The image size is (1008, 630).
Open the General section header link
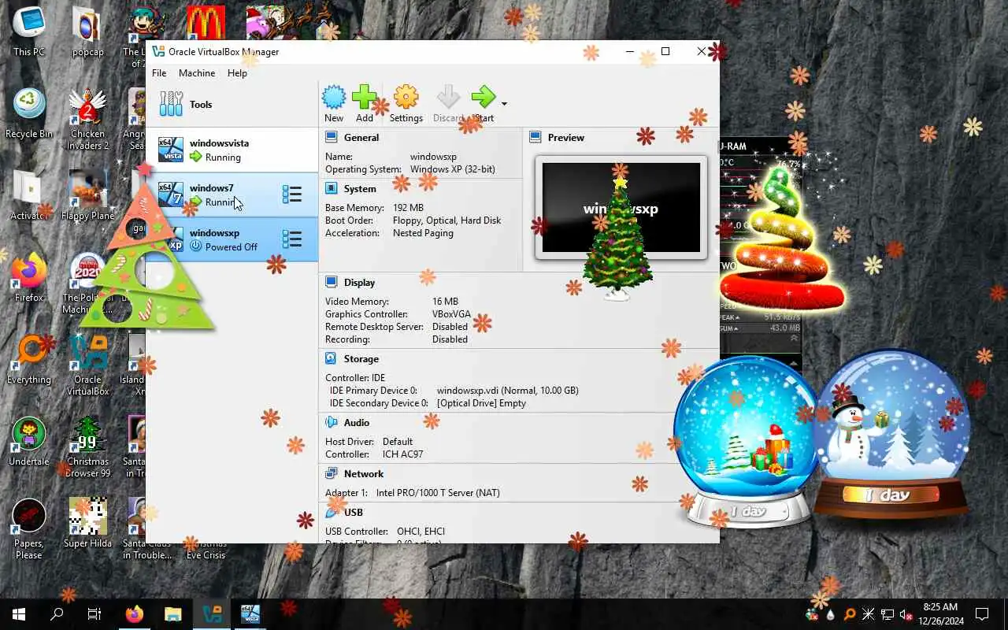pyautogui.click(x=361, y=137)
